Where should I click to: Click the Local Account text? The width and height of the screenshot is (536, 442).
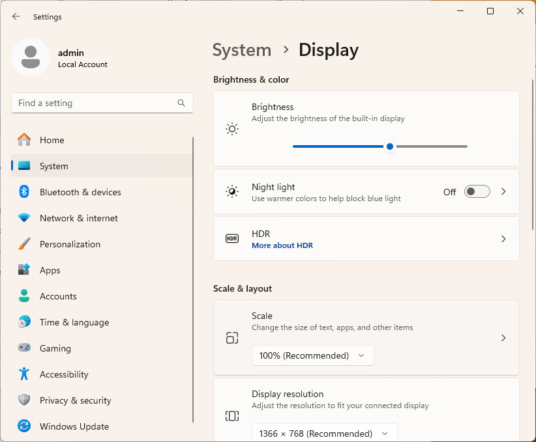[x=83, y=64]
